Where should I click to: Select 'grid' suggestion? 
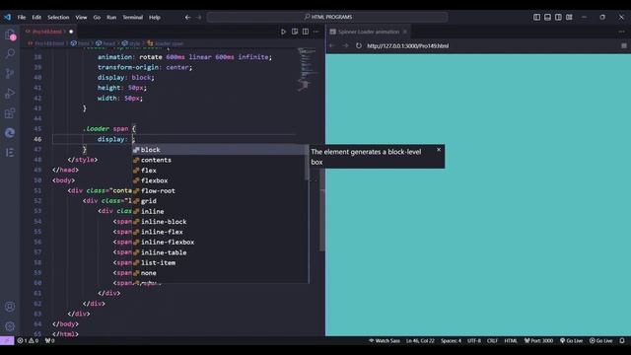tap(220, 201)
